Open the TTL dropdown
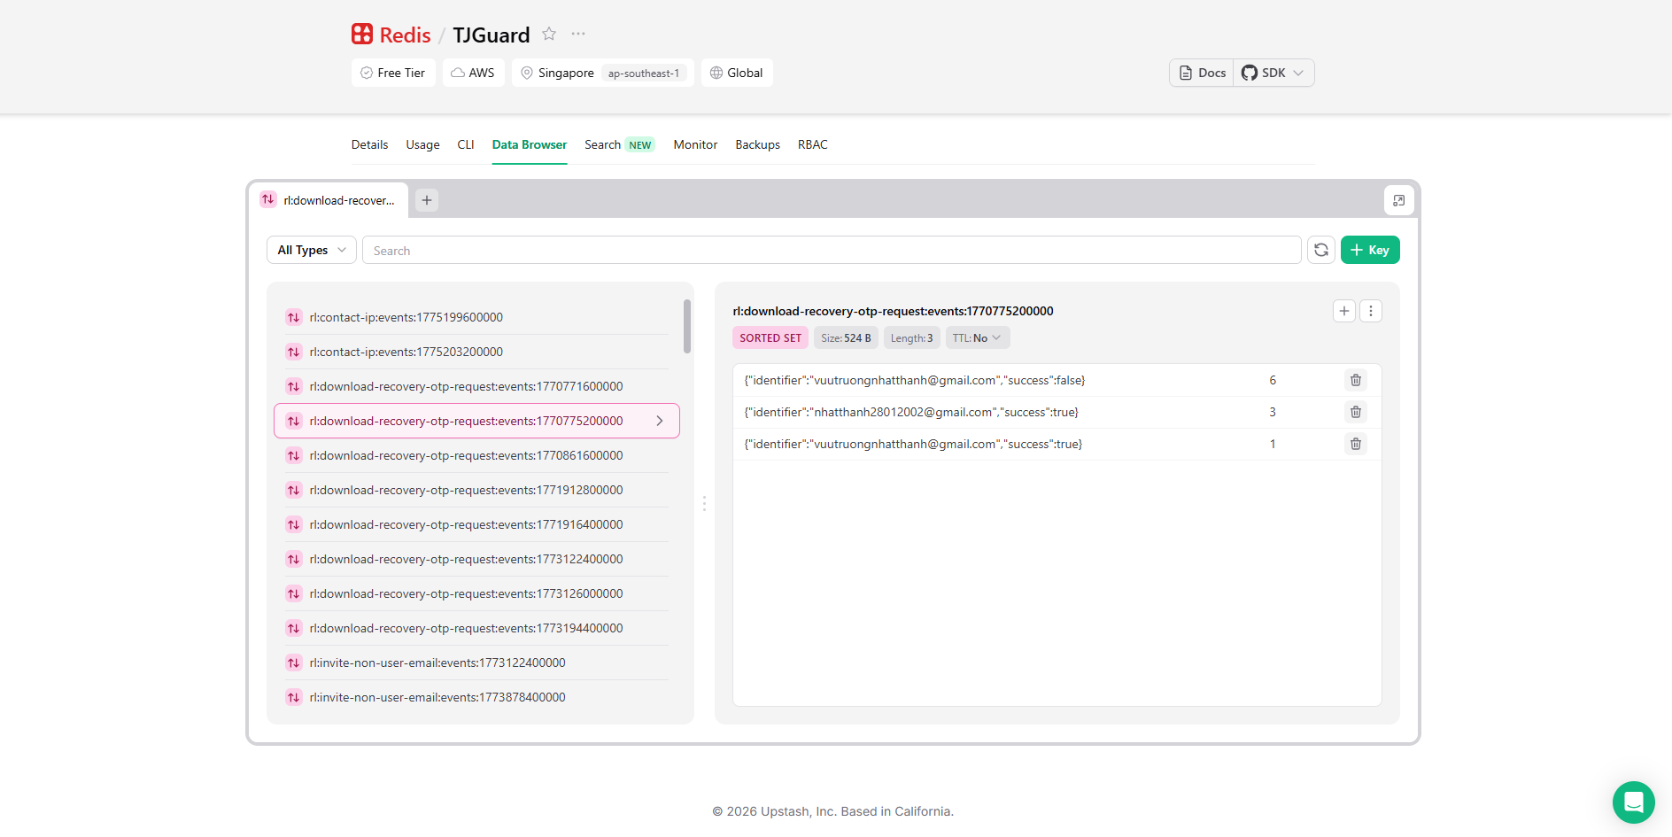The width and height of the screenshot is (1672, 837). click(x=977, y=337)
